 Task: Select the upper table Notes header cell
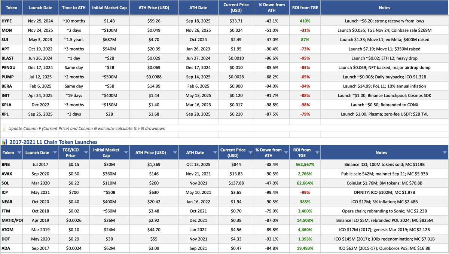coord(384,7)
